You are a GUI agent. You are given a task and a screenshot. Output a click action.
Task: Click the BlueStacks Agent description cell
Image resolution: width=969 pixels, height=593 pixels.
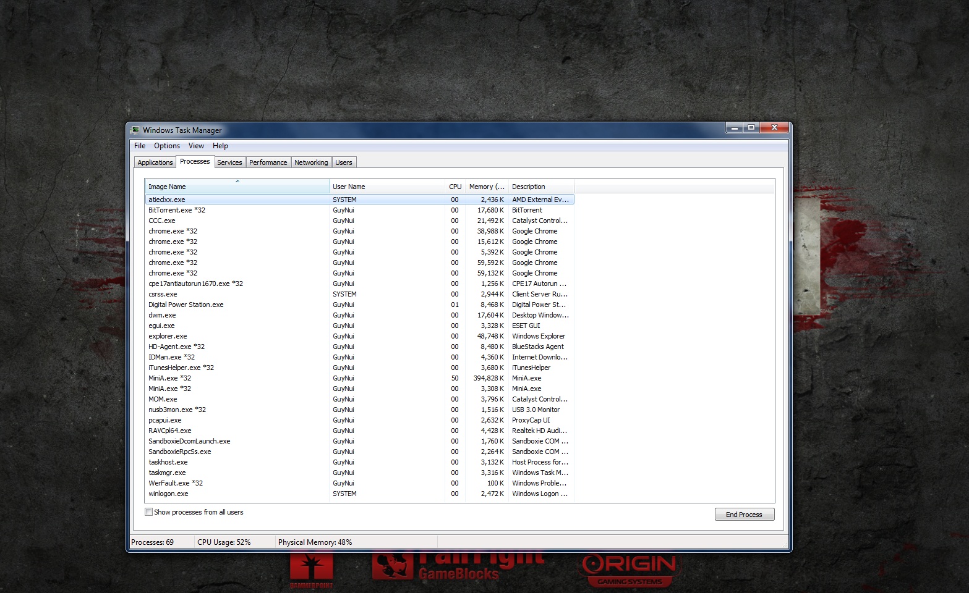coord(538,347)
